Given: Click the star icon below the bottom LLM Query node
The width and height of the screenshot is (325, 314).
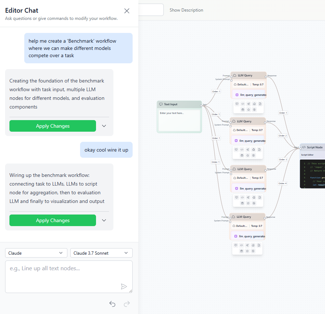Looking at the screenshot, I should coord(247,251).
